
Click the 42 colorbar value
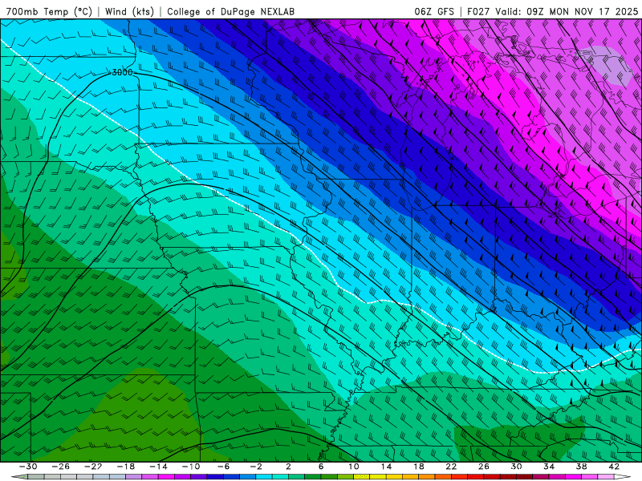coord(614,467)
